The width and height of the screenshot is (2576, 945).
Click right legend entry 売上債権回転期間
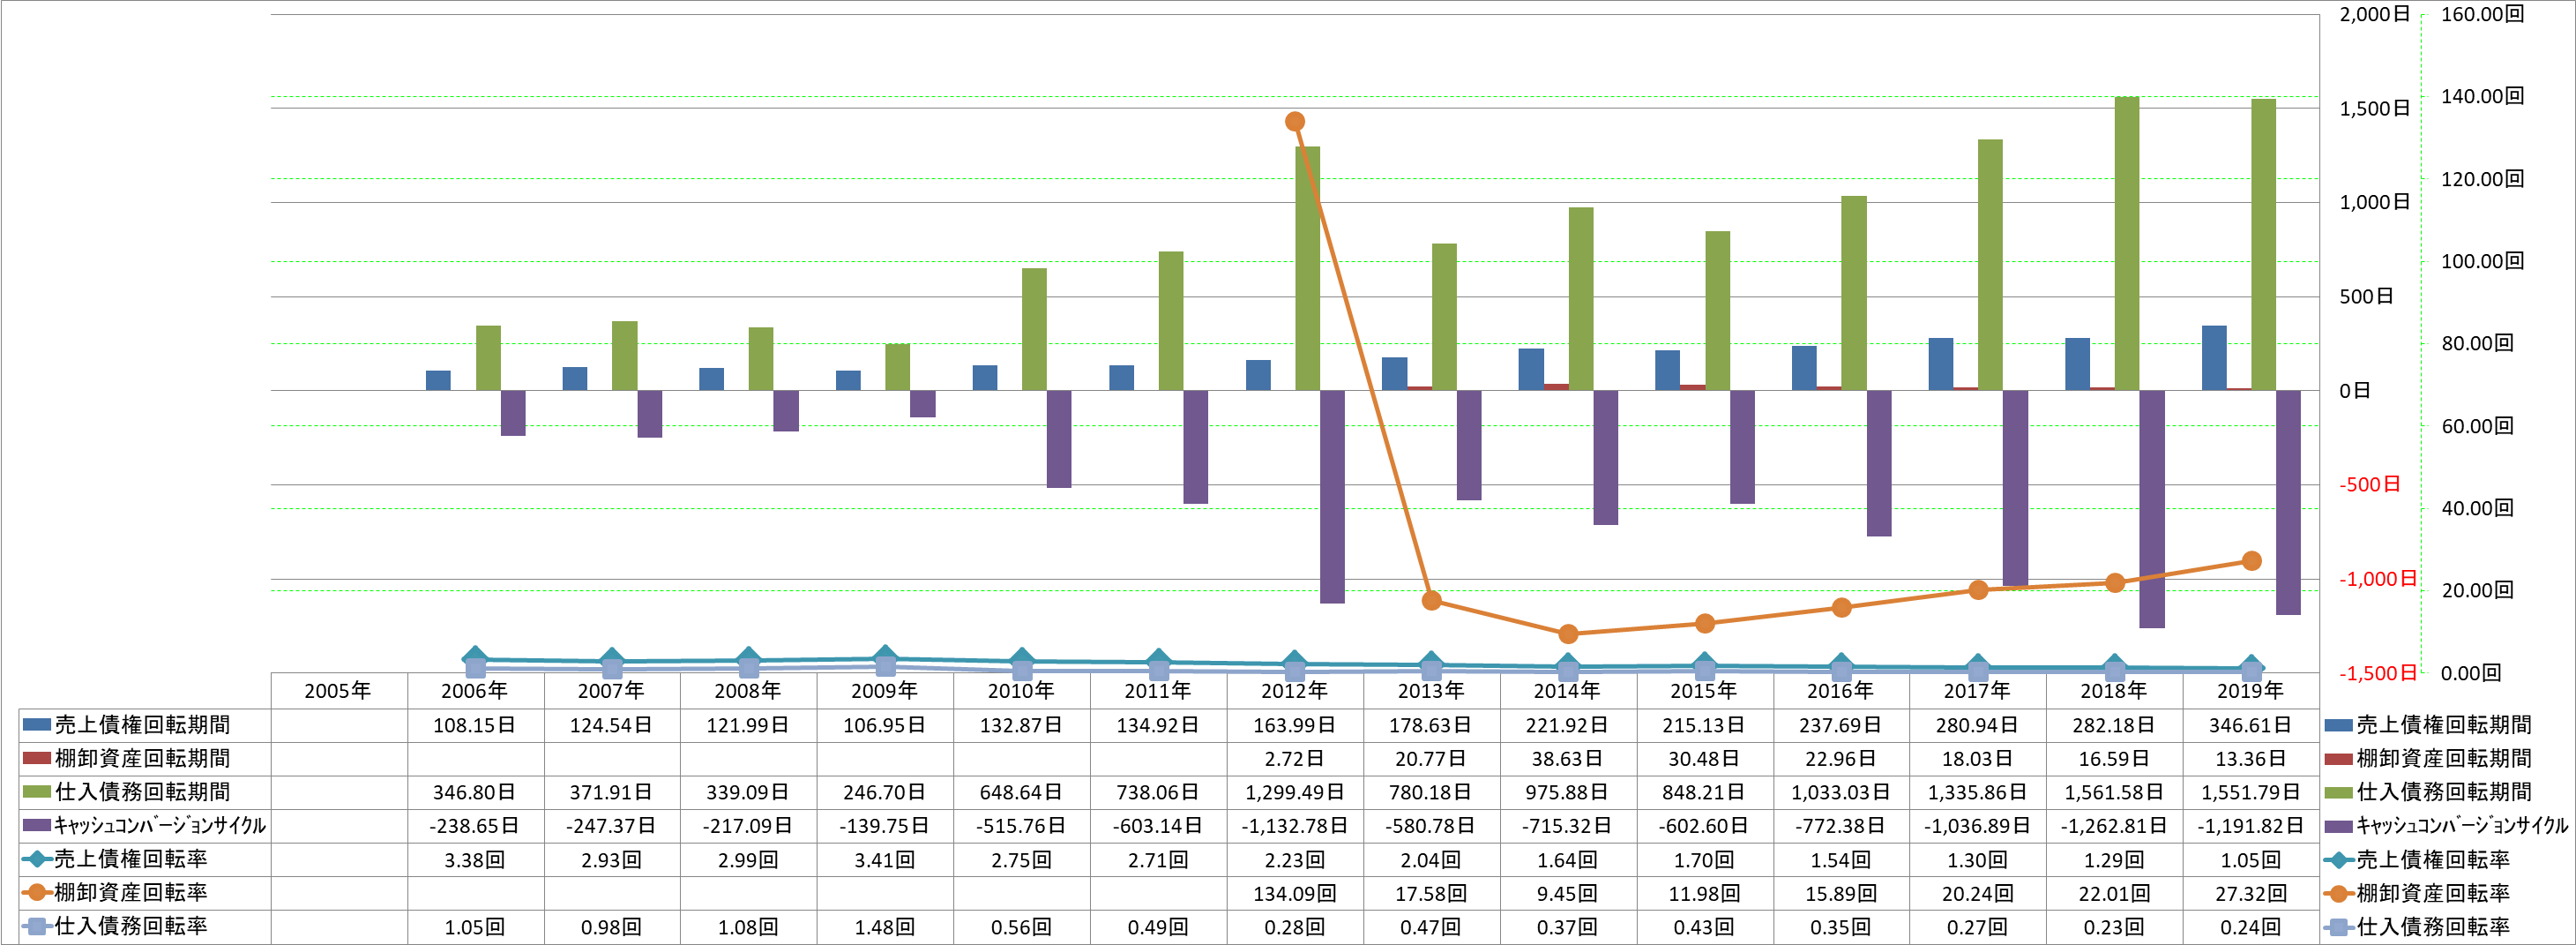pyautogui.click(x=2428, y=725)
